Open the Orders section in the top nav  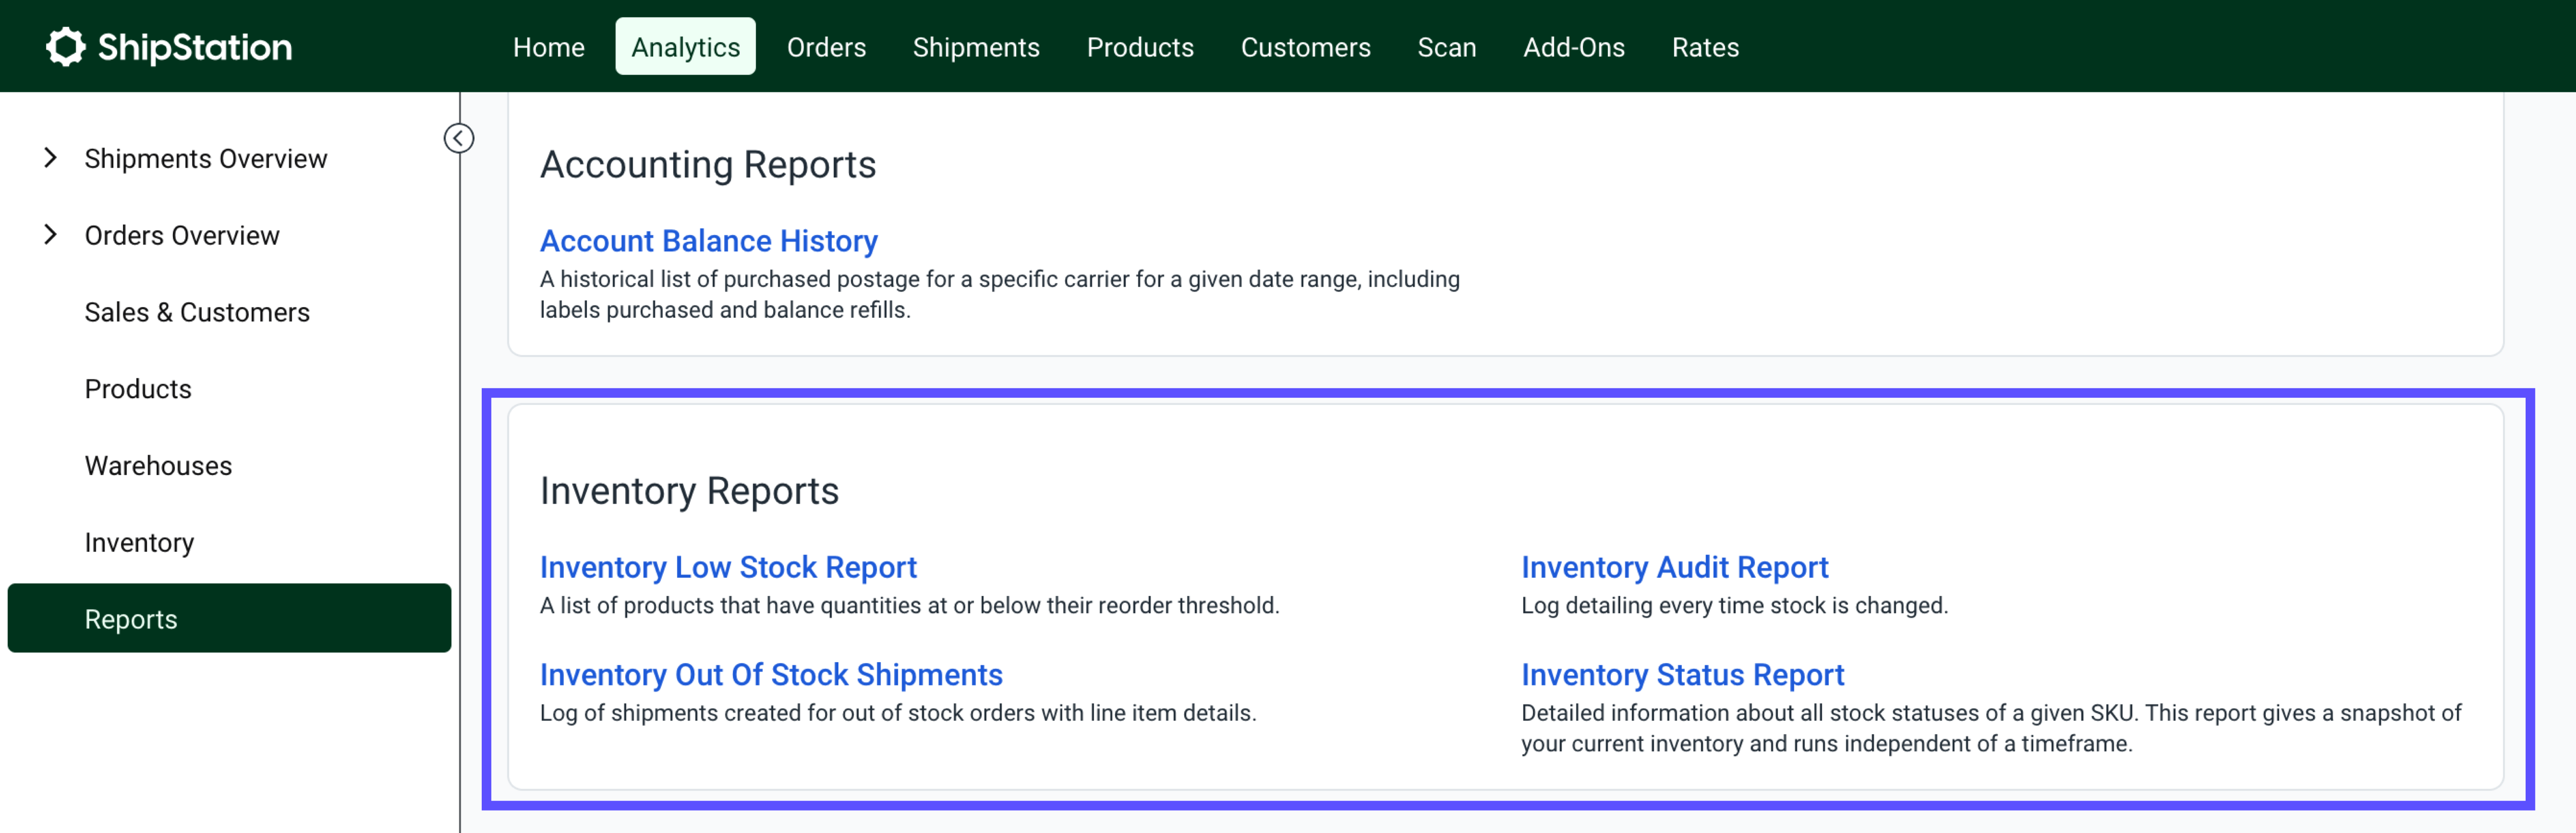pos(826,46)
